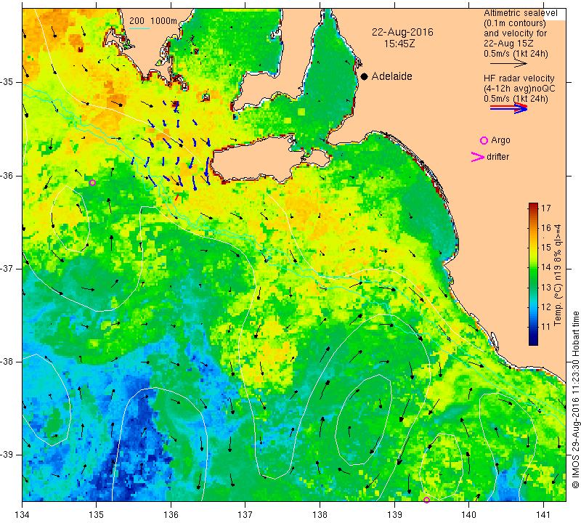Click the magenta Argo circle in legend
This screenshot has height=523, width=581.
click(x=484, y=140)
